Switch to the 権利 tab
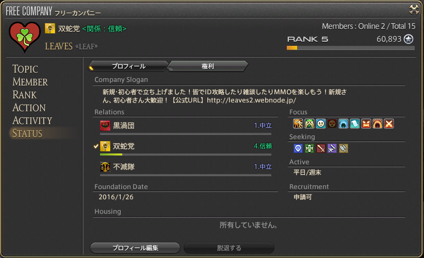 pyautogui.click(x=208, y=66)
